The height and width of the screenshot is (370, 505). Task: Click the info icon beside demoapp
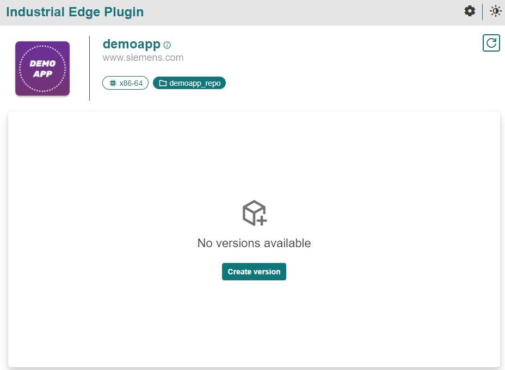pos(167,45)
